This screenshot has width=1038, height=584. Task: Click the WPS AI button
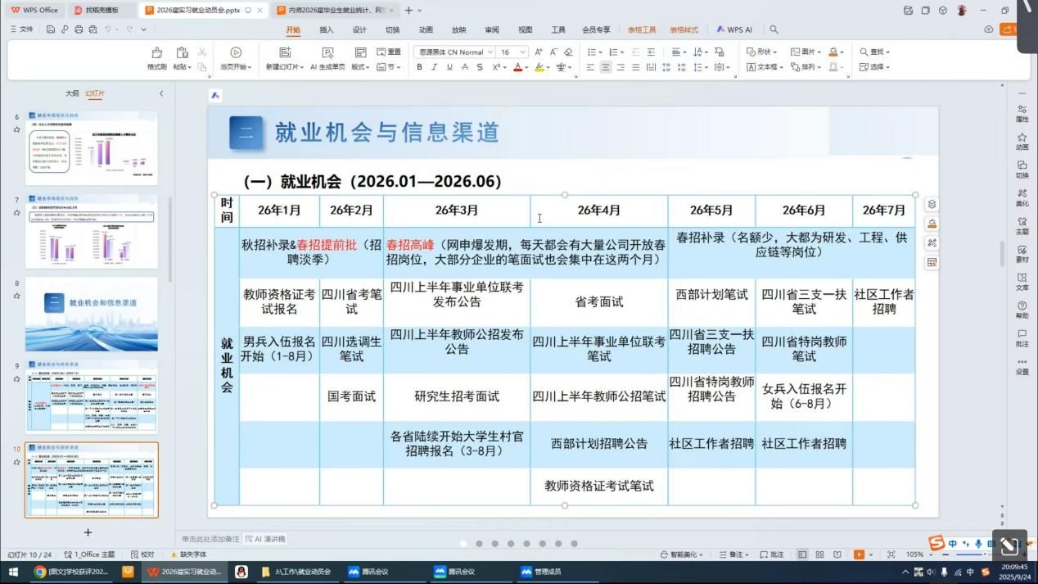pyautogui.click(x=733, y=30)
